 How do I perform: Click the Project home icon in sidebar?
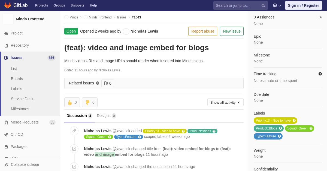tap(6, 33)
